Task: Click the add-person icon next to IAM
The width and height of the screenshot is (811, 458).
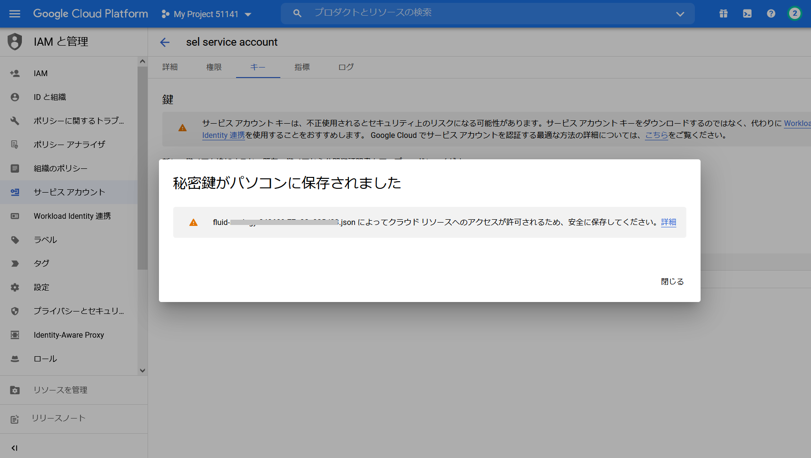Action: point(15,73)
